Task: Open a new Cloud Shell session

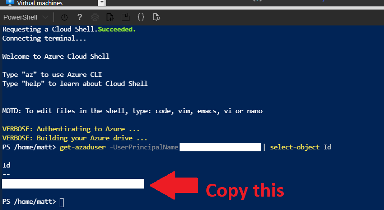Action: tap(126, 17)
